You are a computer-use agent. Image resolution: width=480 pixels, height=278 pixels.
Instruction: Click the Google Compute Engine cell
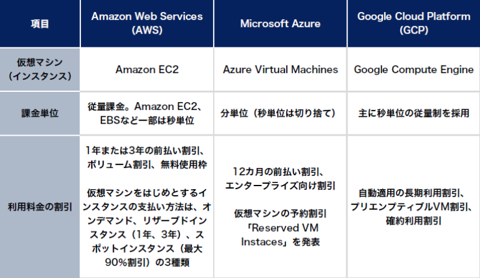tap(413, 70)
